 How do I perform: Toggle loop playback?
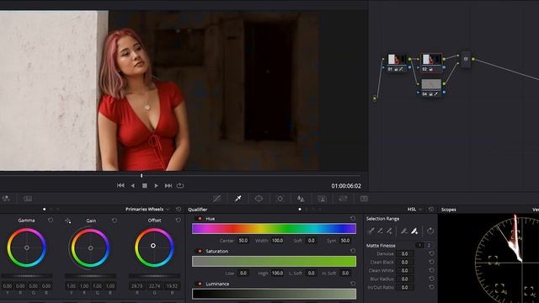(x=180, y=185)
